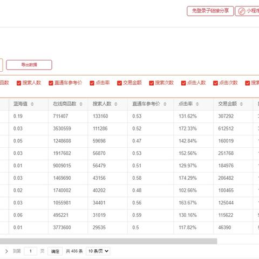Select cell value 1469690
259x259 pixels.
pos(62,178)
